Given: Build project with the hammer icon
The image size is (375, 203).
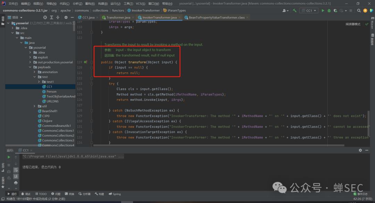Looking at the screenshot, I should pos(294,10).
